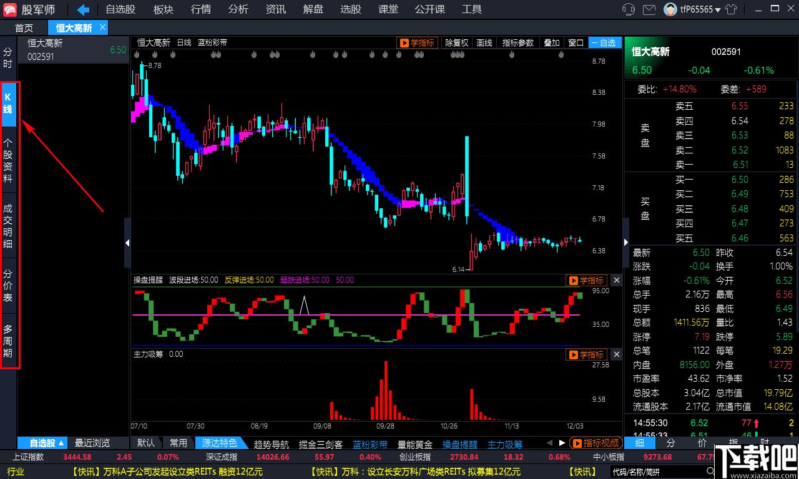Switch to 首页 tab
799x479 pixels.
click(x=24, y=28)
